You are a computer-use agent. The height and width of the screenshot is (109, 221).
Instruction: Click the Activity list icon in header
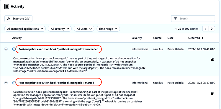click(x=6, y=7)
